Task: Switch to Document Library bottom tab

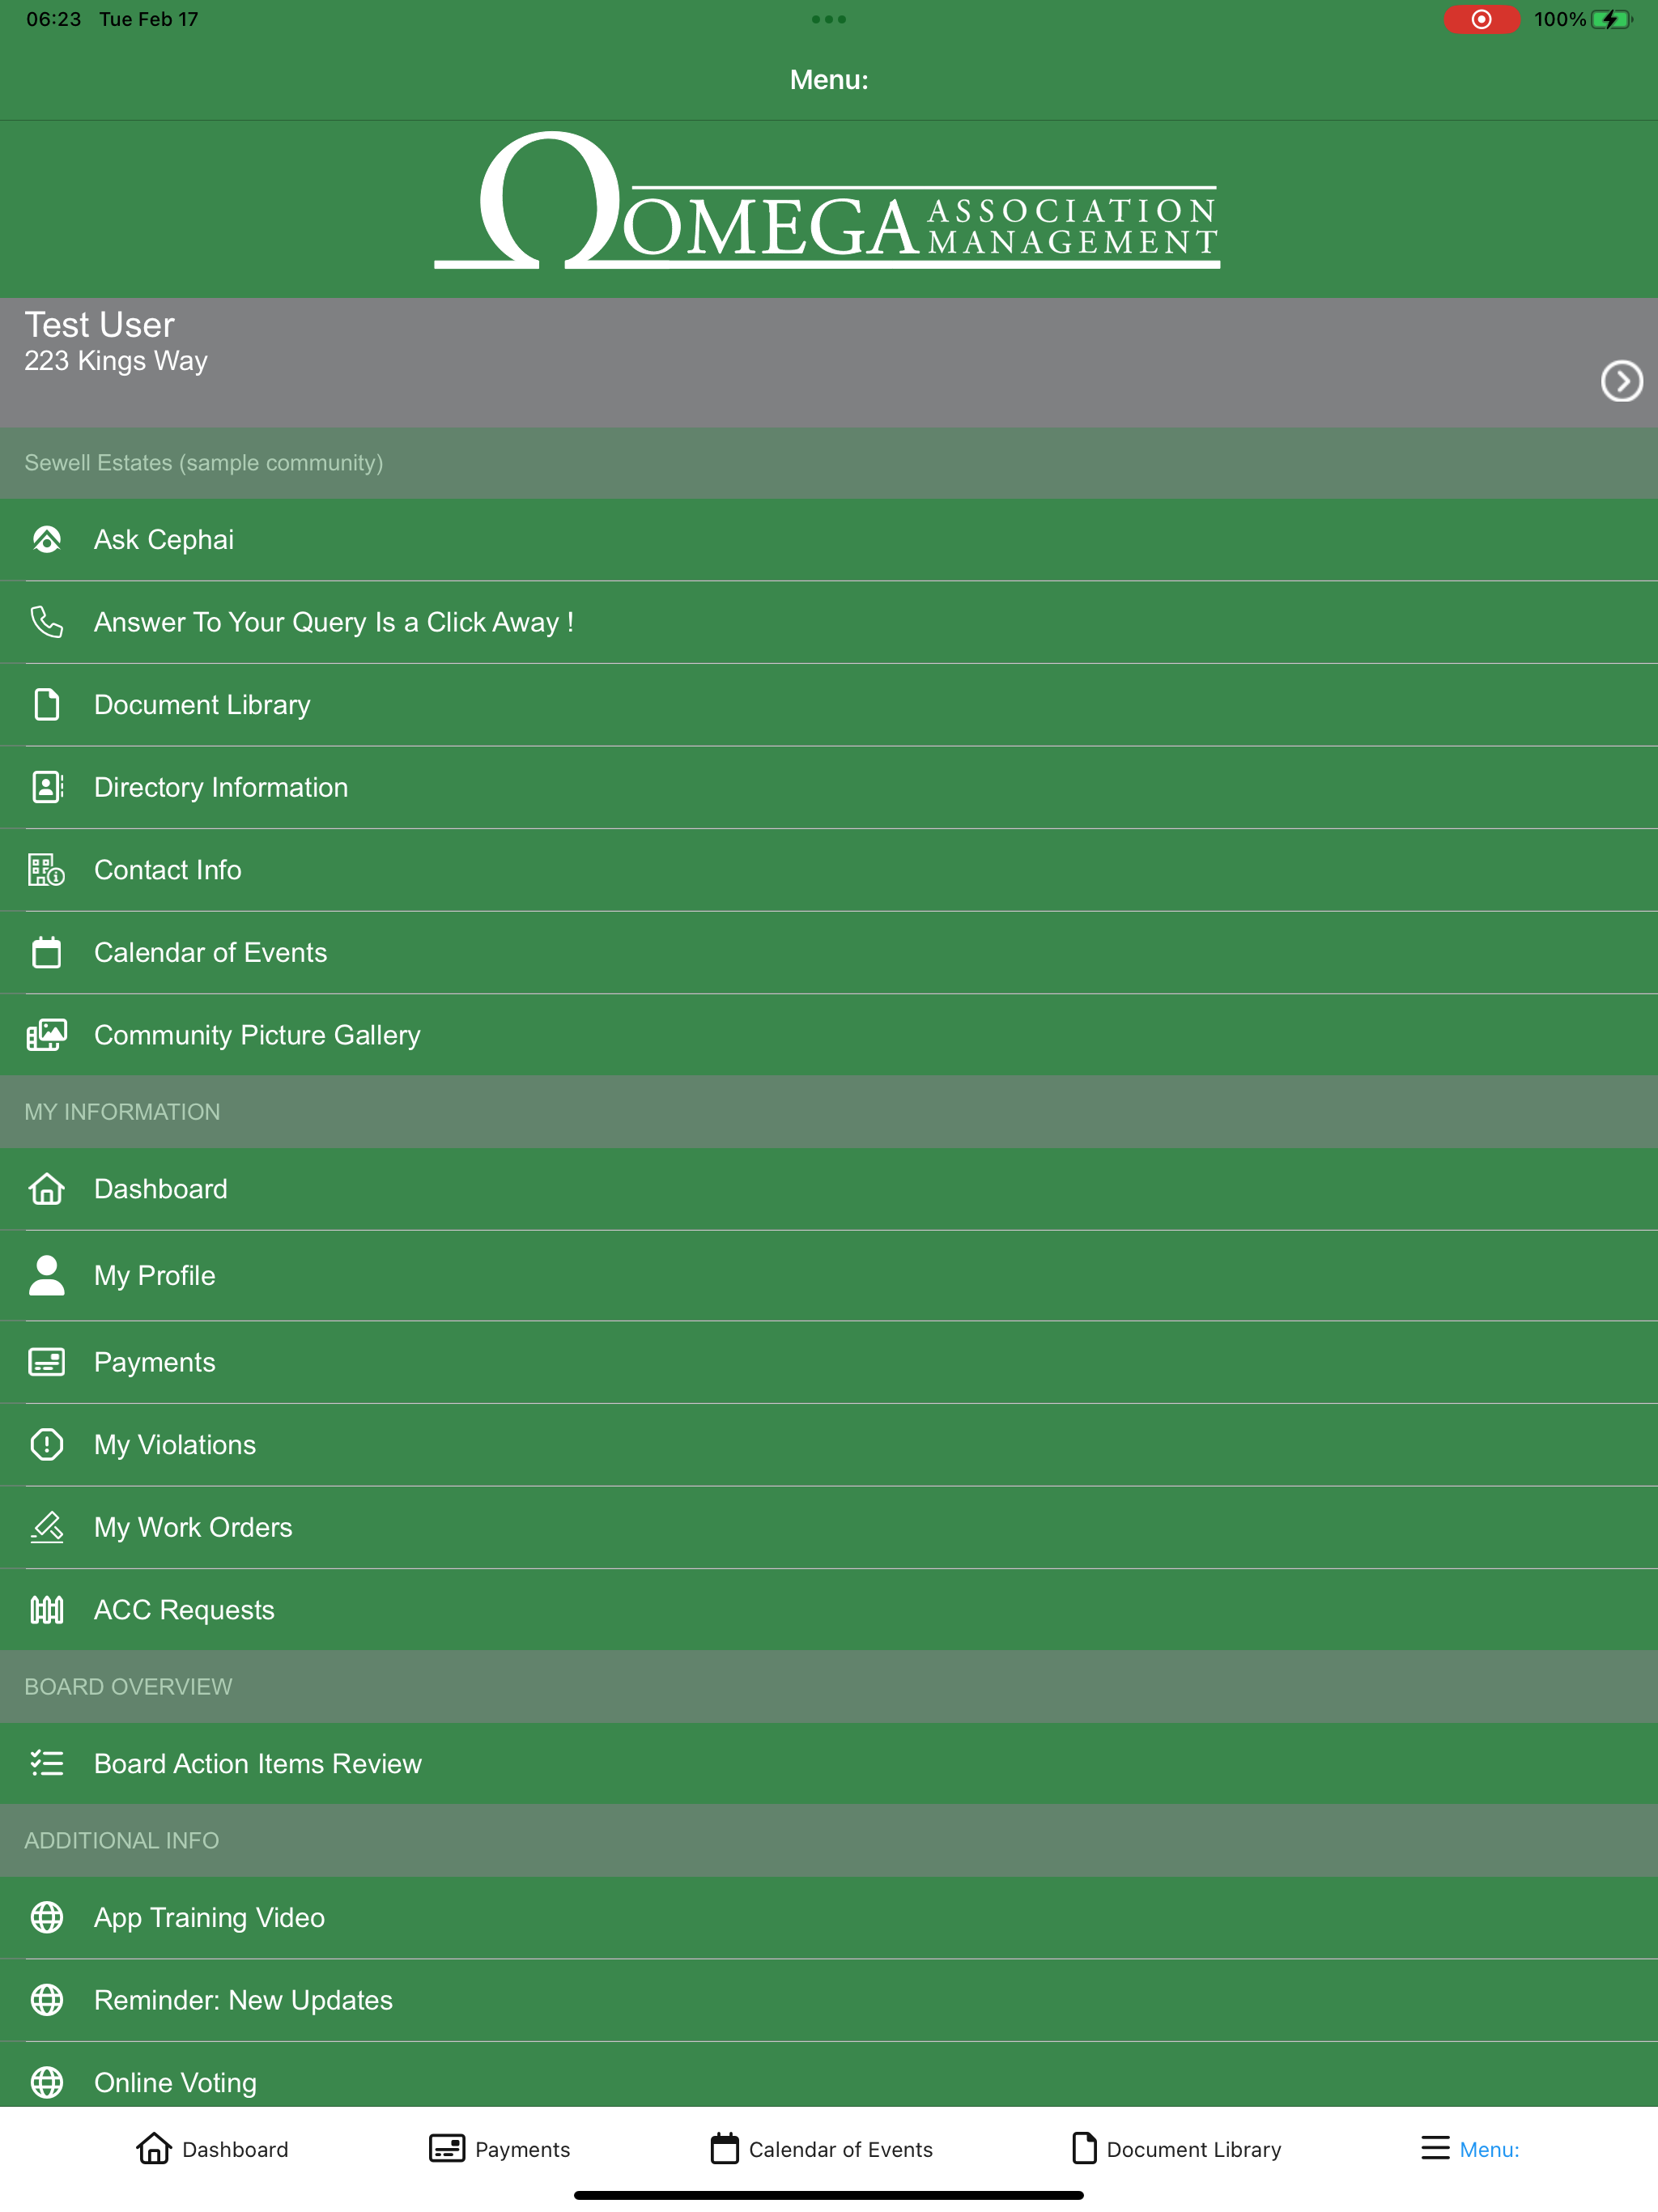Action: (1176, 2149)
